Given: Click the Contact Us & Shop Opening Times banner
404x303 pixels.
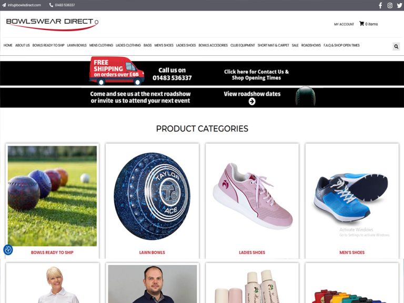Looking at the screenshot, I should [256, 75].
